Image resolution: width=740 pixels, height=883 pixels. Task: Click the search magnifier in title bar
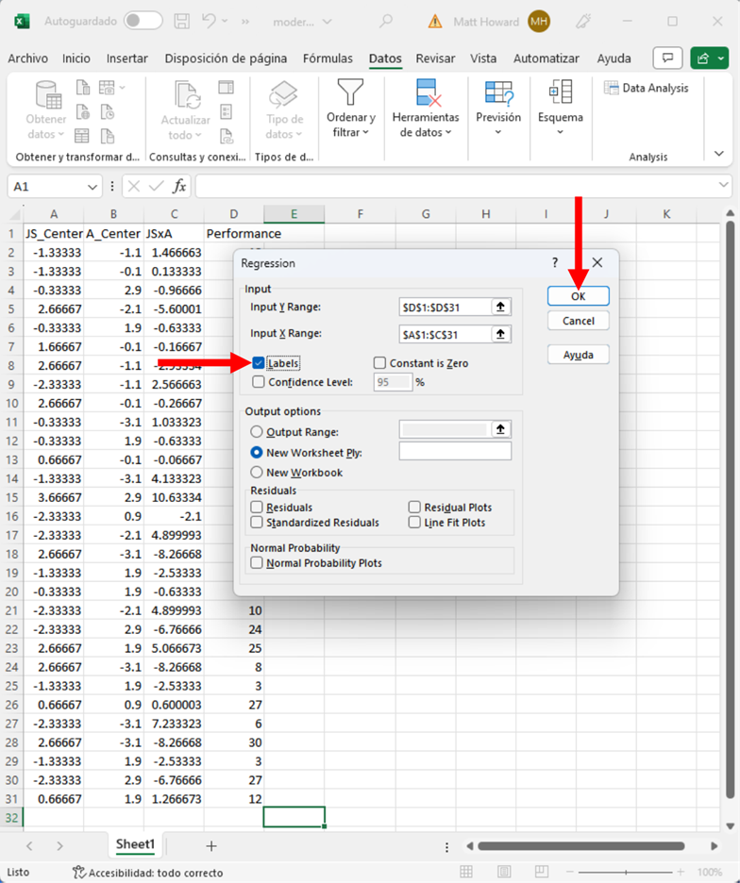click(x=386, y=21)
